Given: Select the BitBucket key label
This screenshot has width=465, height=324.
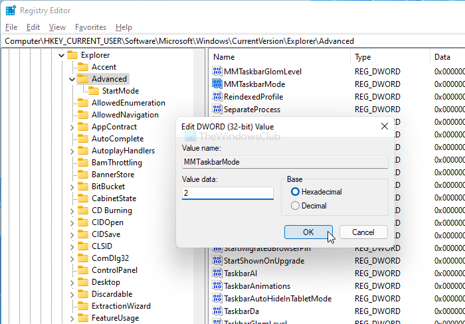Looking at the screenshot, I should (x=108, y=187).
